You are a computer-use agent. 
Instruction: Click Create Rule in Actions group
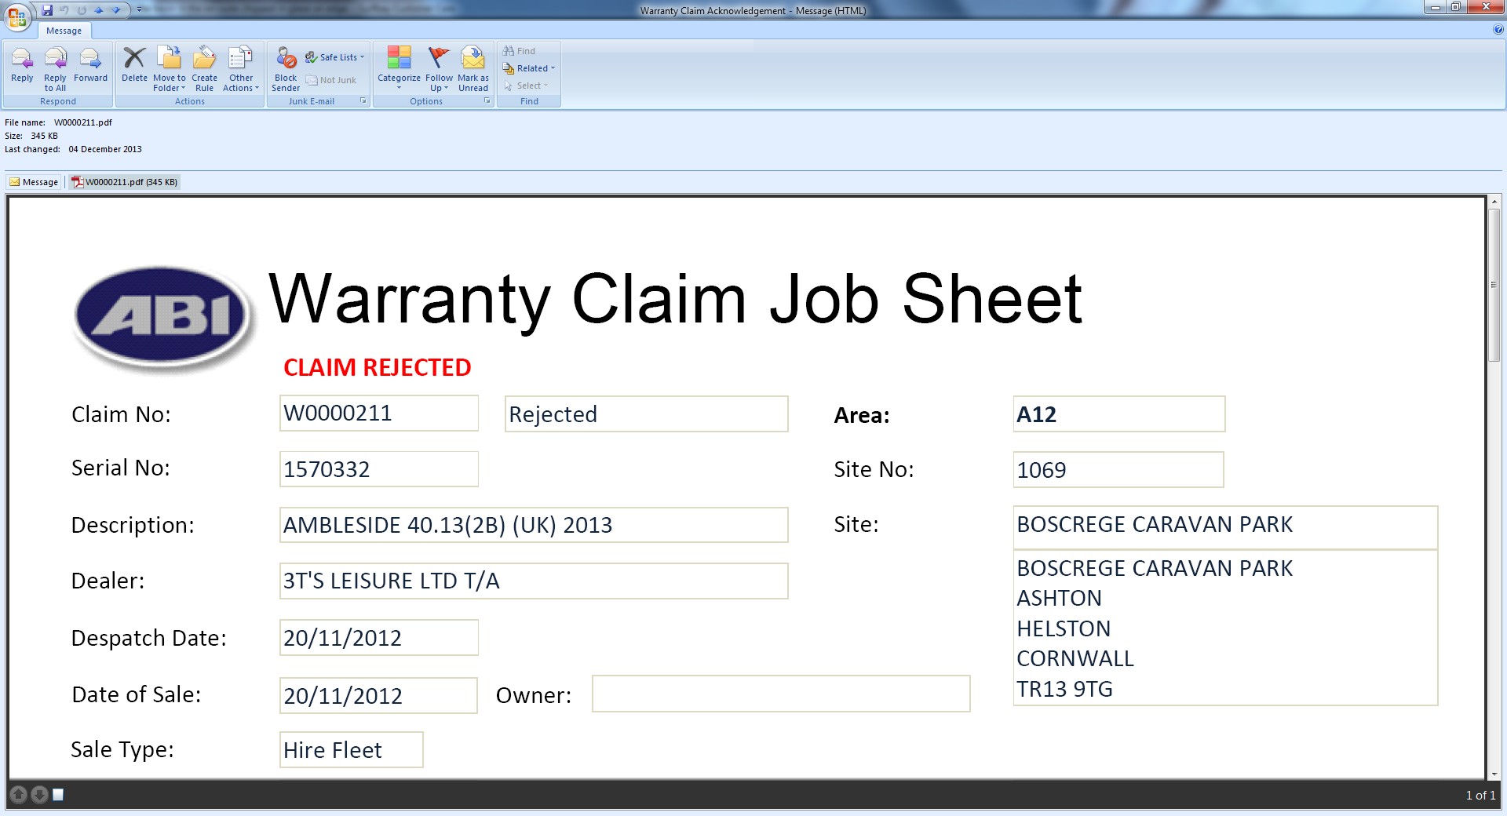click(204, 66)
